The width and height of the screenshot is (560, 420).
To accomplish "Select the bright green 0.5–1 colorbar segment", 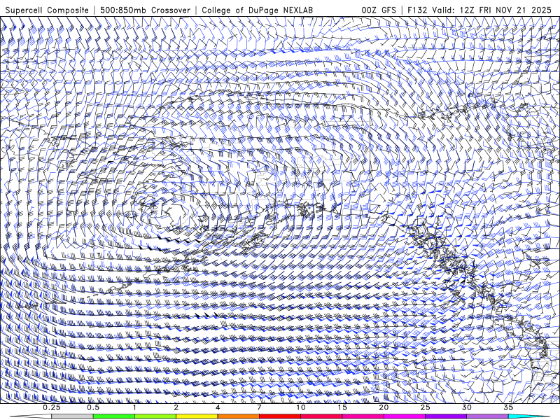I will pyautogui.click(x=113, y=416).
